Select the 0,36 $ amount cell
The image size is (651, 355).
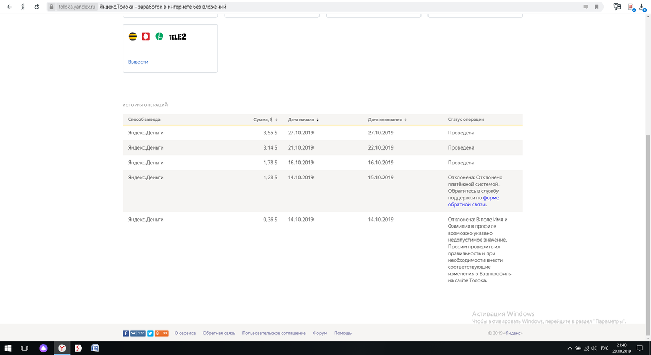[270, 220]
